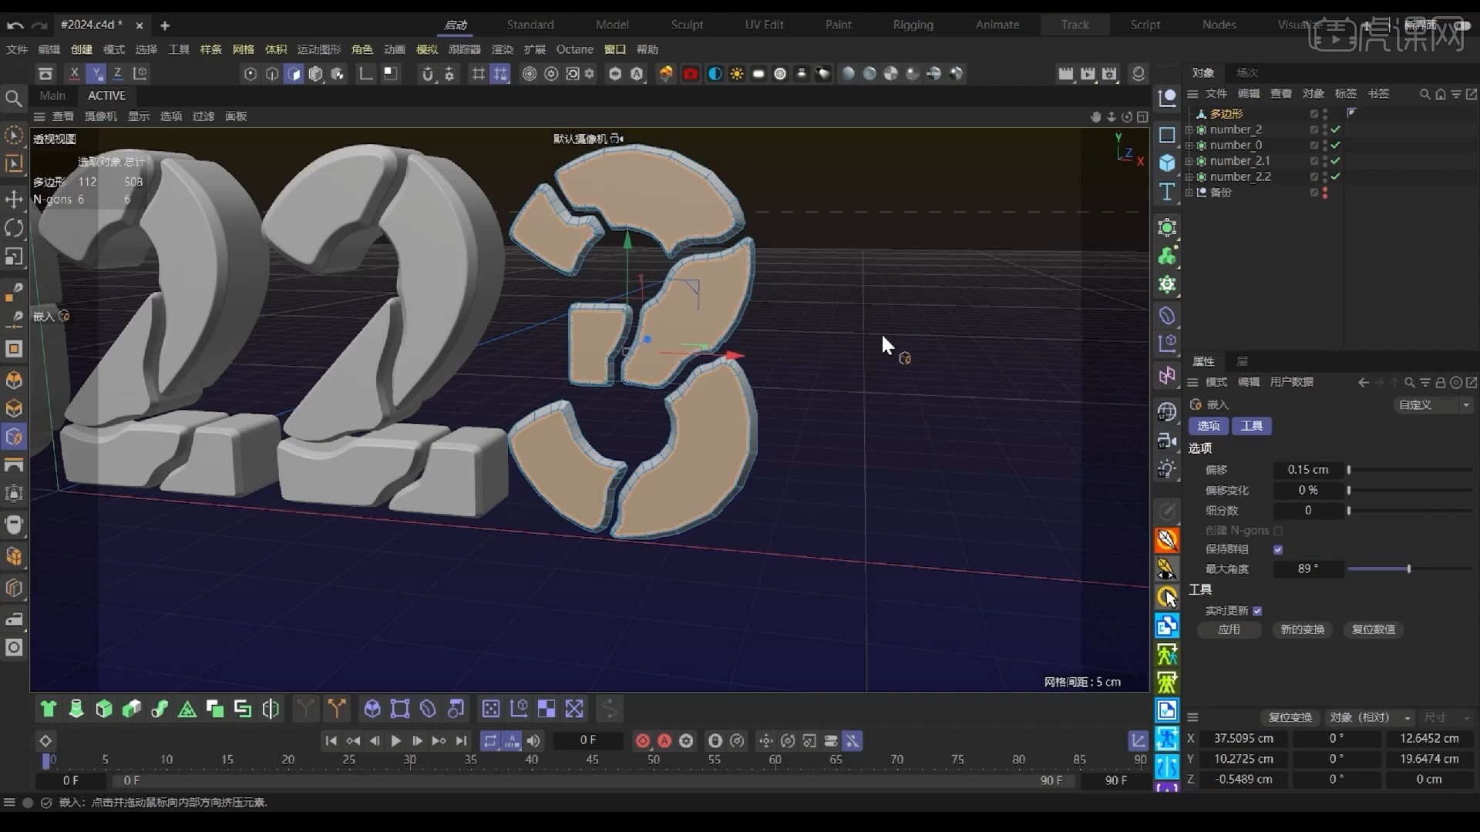Click the Octane sun daylight icon

pyautogui.click(x=737, y=74)
